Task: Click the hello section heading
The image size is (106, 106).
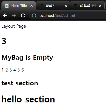Action: coord(28,99)
